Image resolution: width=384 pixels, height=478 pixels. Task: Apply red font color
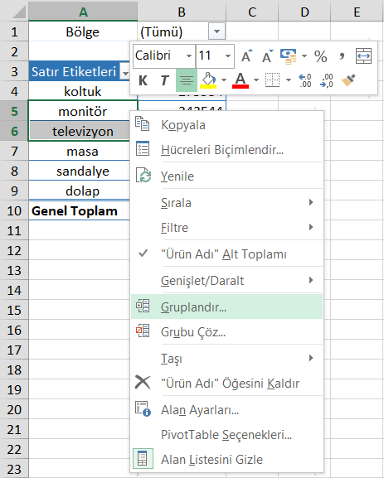(241, 80)
